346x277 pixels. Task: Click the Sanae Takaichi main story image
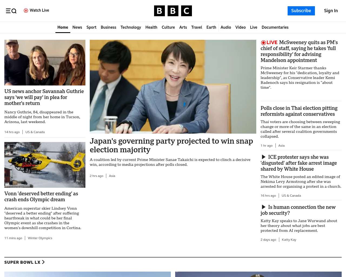tap(173, 87)
